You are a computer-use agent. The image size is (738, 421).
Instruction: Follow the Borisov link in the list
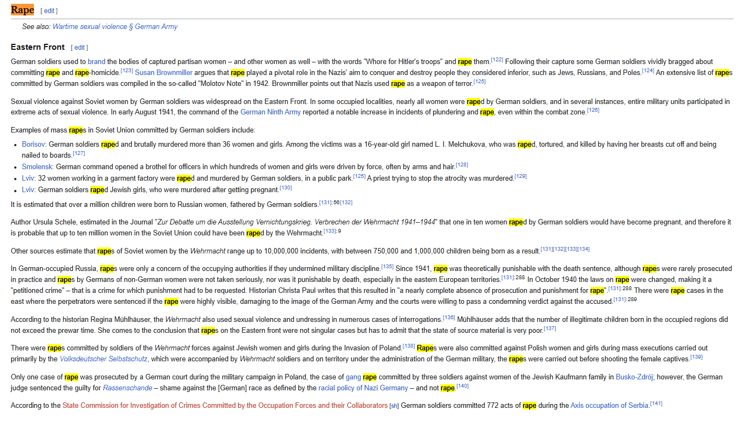(x=33, y=145)
